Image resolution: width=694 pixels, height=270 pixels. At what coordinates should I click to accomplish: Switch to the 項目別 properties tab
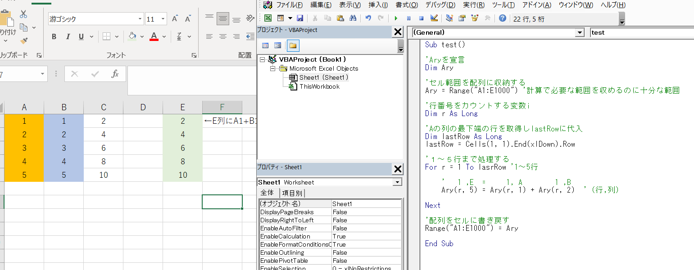[293, 193]
